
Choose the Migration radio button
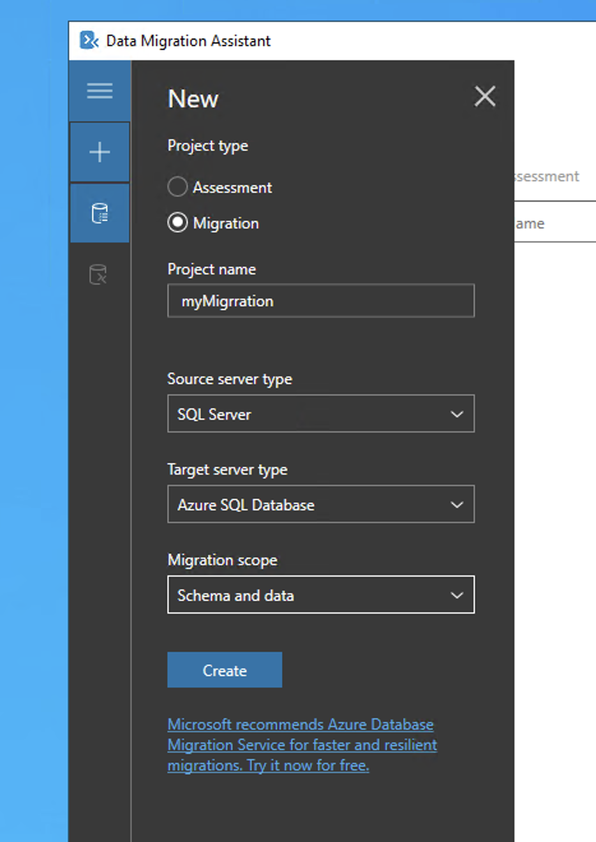point(177,223)
